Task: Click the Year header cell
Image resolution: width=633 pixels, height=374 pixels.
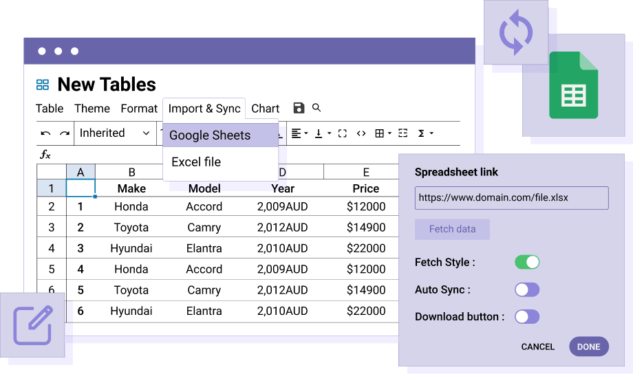Action: point(283,188)
